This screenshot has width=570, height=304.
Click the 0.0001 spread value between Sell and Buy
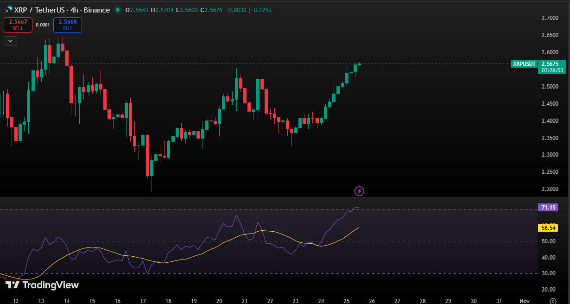(x=43, y=25)
